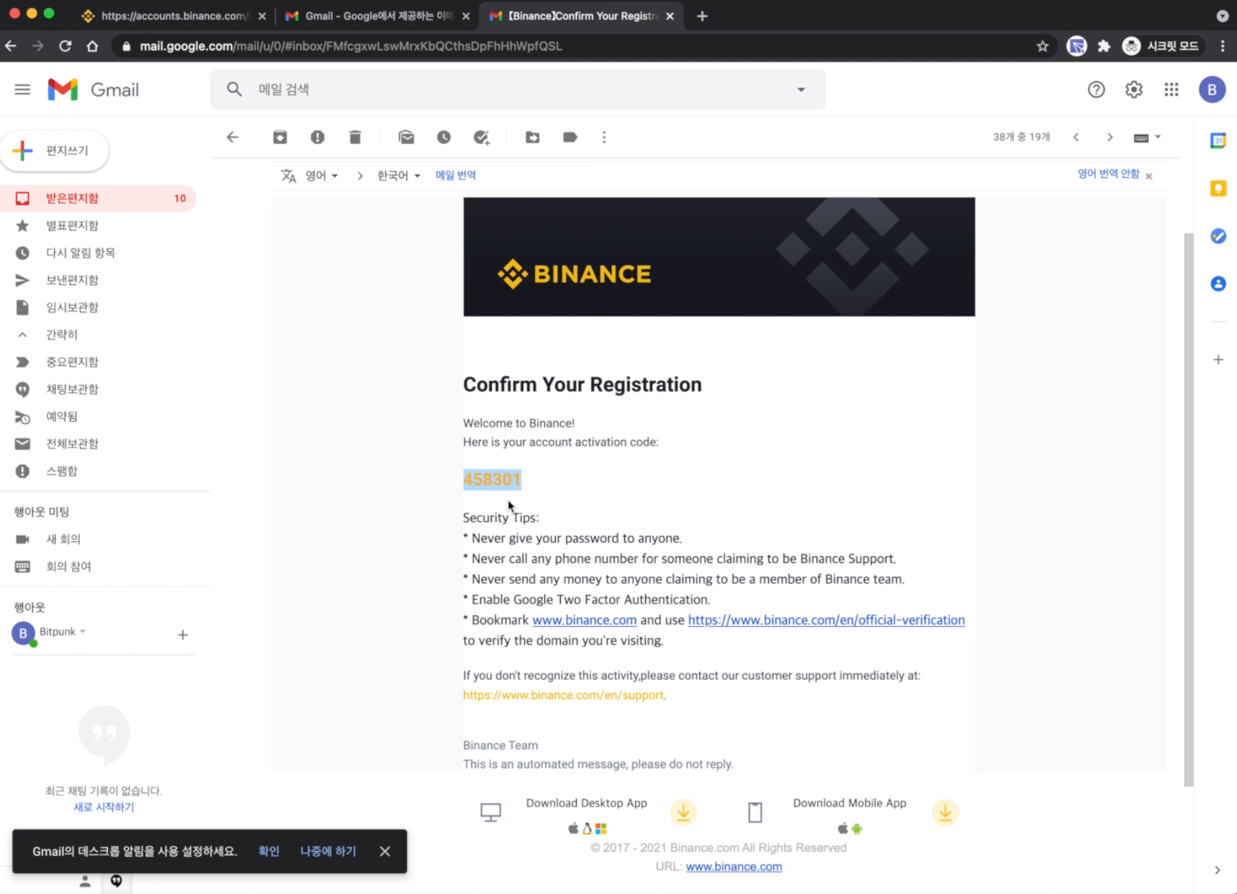Open more options three-dot menu in toolbar
This screenshot has height=894, width=1237.
click(604, 137)
